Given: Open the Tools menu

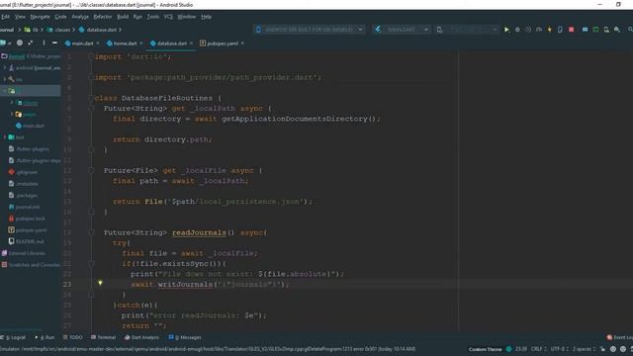Looking at the screenshot, I should (152, 17).
